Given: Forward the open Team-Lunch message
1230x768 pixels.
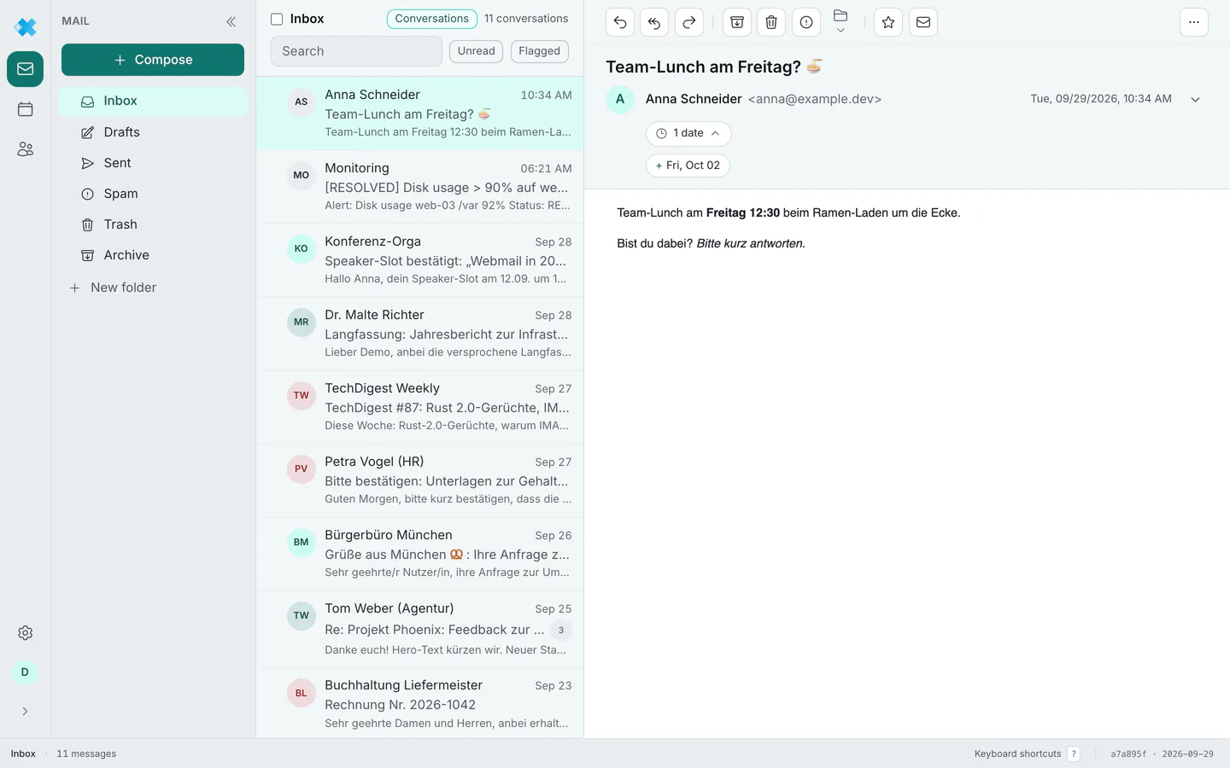Looking at the screenshot, I should coord(689,22).
